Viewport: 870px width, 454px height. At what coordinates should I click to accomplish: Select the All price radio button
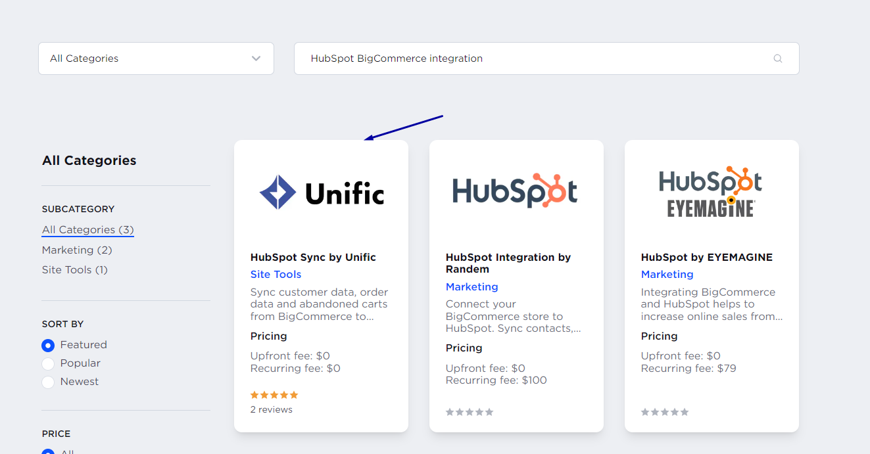tap(48, 452)
